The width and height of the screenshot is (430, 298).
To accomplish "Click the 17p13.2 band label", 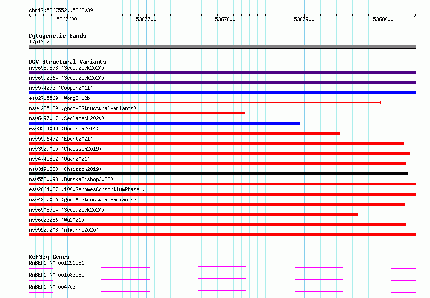I will (x=39, y=42).
